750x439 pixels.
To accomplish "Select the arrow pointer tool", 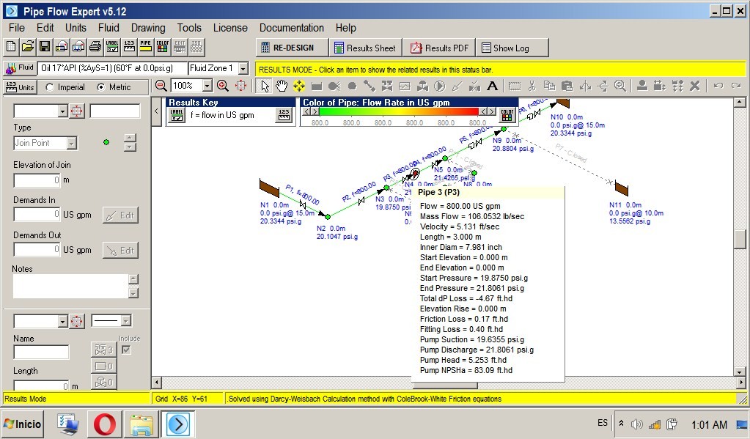I will click(265, 86).
